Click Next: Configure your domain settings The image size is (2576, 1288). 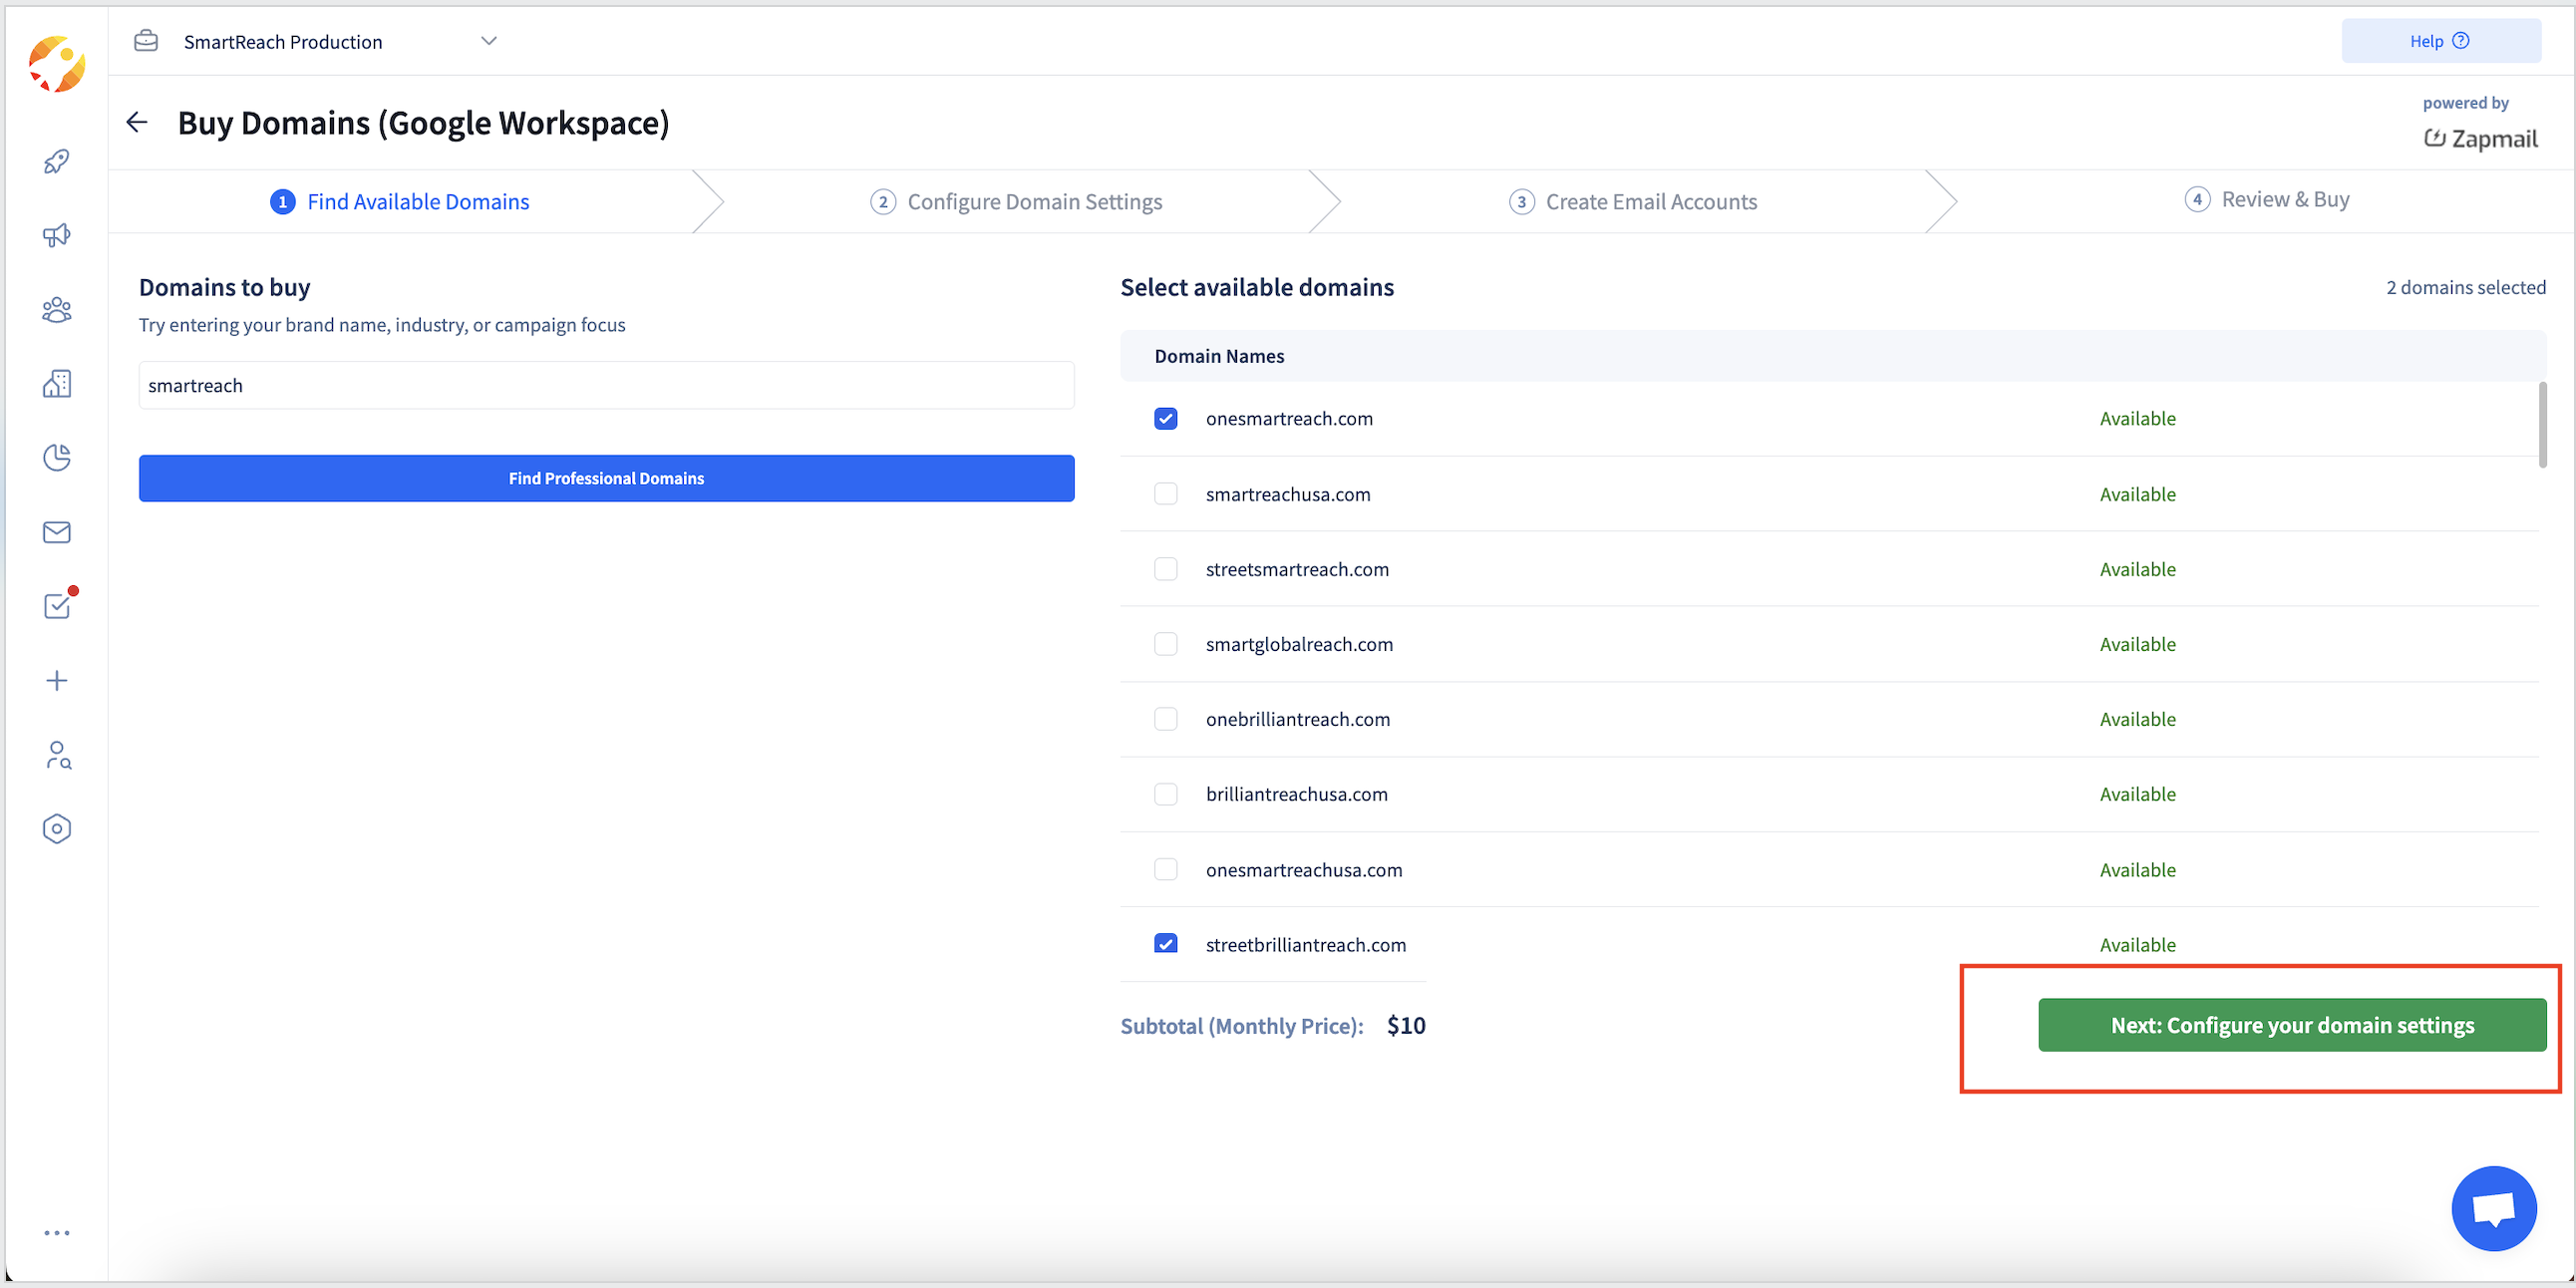click(x=2292, y=1025)
